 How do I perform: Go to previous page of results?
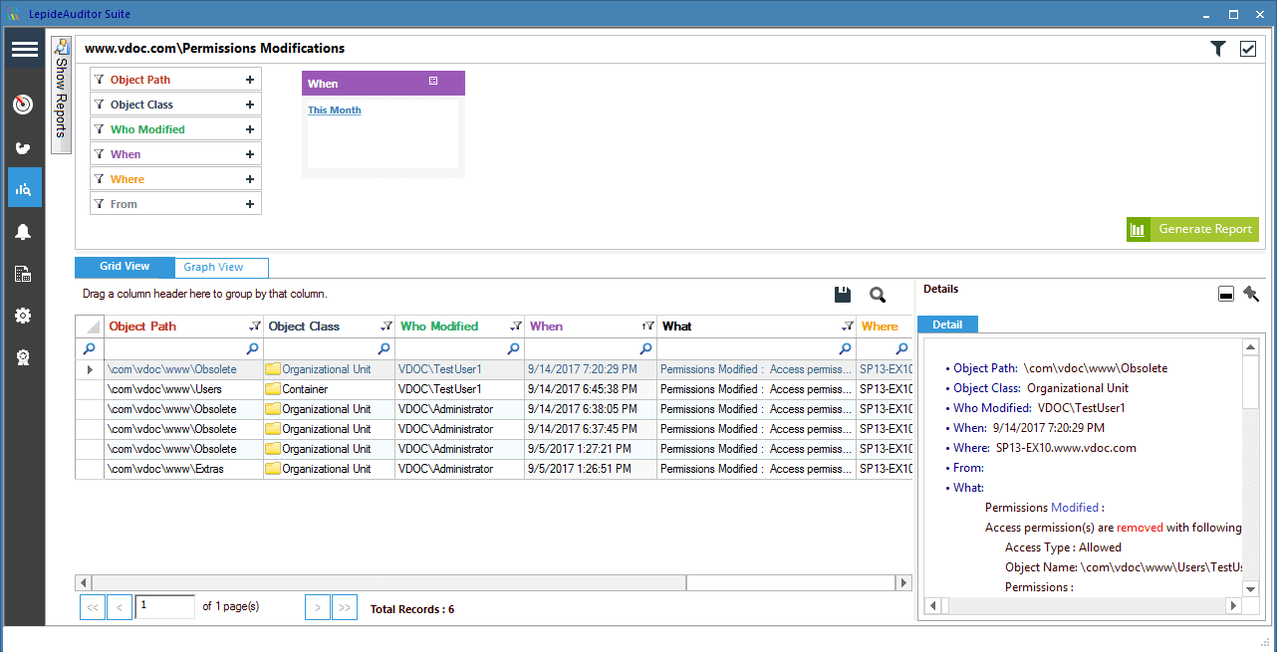[120, 607]
